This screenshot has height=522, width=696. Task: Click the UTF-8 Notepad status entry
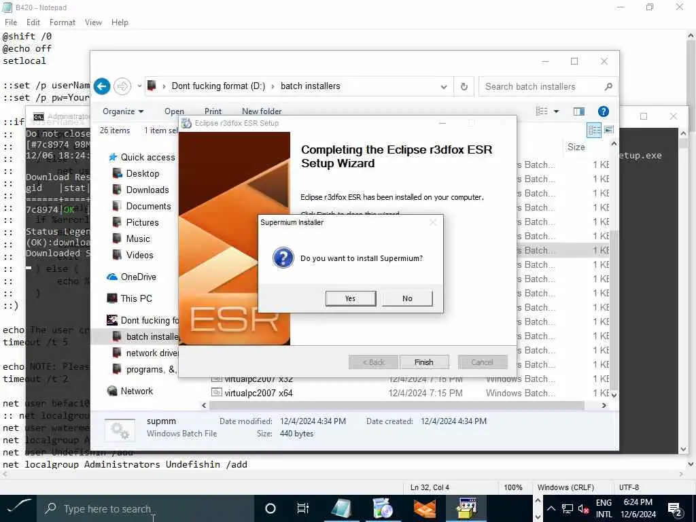tap(629, 487)
